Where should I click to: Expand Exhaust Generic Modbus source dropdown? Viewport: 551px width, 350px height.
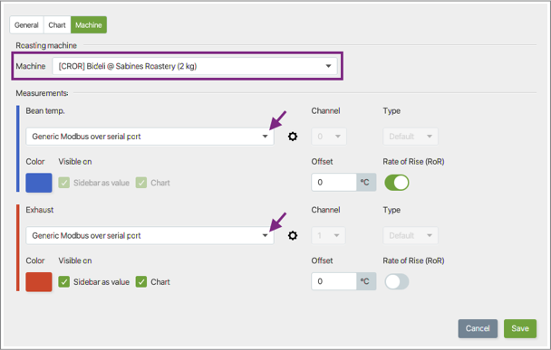pyautogui.click(x=150, y=235)
